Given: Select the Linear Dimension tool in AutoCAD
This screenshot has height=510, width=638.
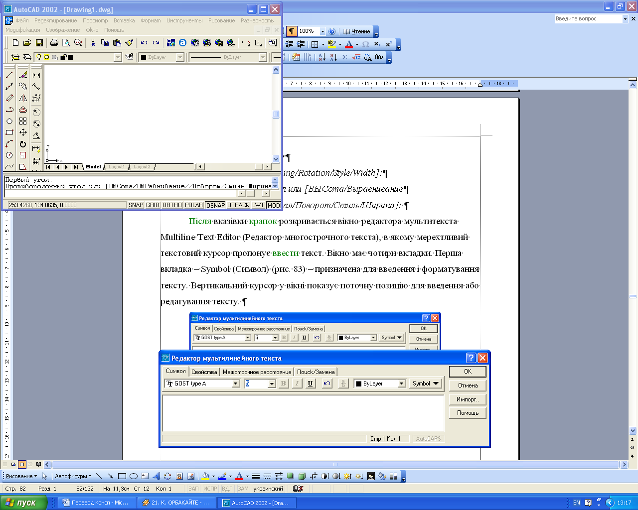Looking at the screenshot, I should pos(36,75).
